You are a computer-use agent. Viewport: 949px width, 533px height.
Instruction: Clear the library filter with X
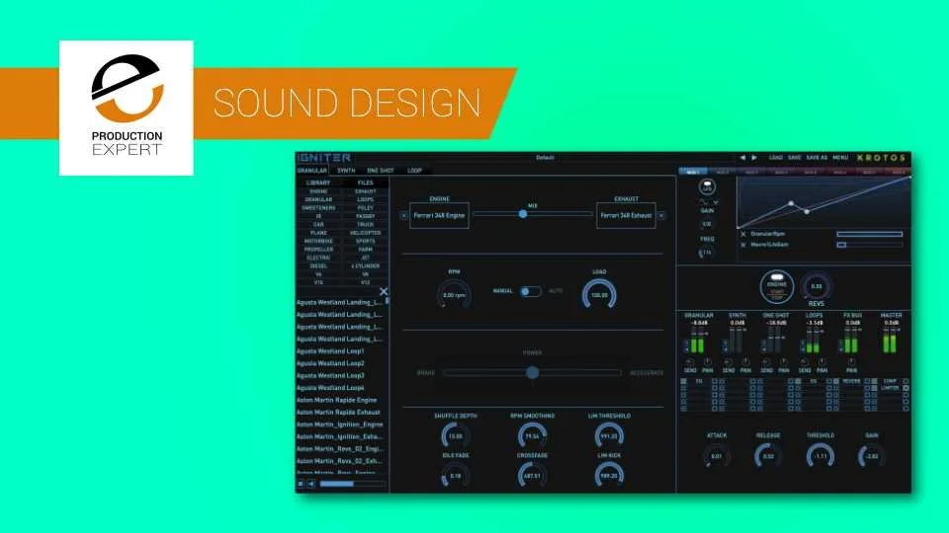pyautogui.click(x=384, y=292)
